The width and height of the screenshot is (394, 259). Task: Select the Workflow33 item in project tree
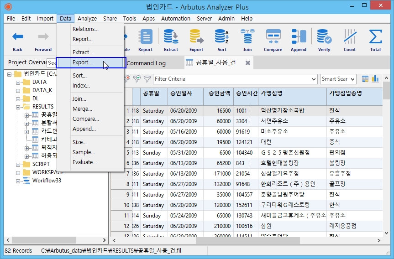[47, 181]
